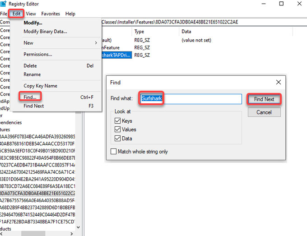307x236 pixels.
Task: Select tree key 40AB8768161DEB54CA4ACCD53170F
Action: click(x=37, y=143)
